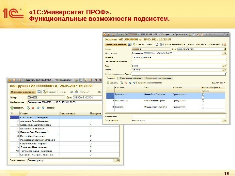Open Все действия dropdown above Комиссия table
Viewport: 235px width, 176px height.
coord(218,83)
